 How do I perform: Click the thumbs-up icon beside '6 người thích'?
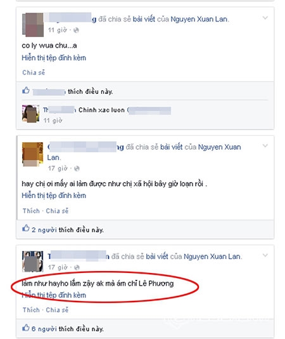tap(26, 328)
